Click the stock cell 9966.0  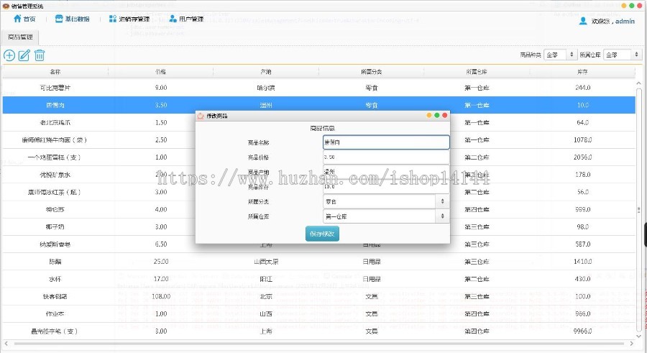(x=582, y=331)
